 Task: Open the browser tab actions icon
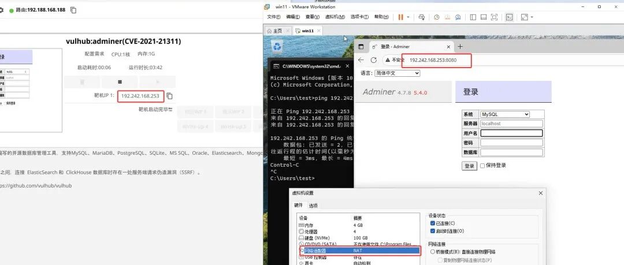click(x=361, y=47)
